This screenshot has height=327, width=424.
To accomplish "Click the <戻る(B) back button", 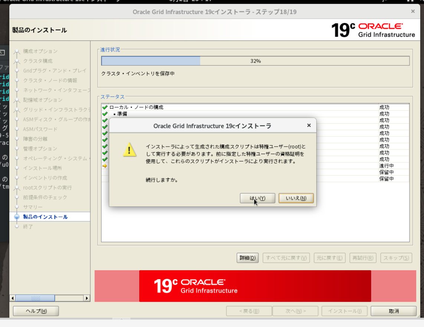I will coord(249,311).
